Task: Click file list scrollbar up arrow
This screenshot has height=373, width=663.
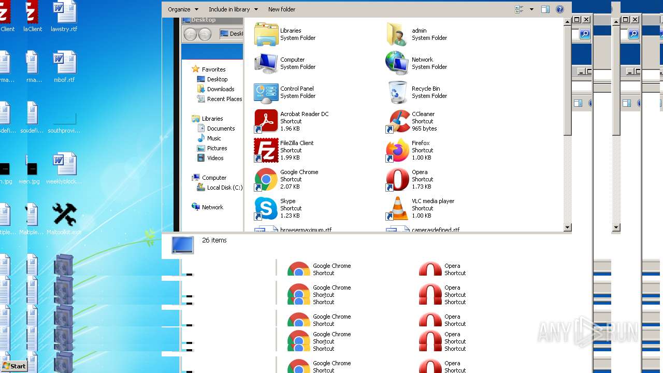Action: point(567,21)
